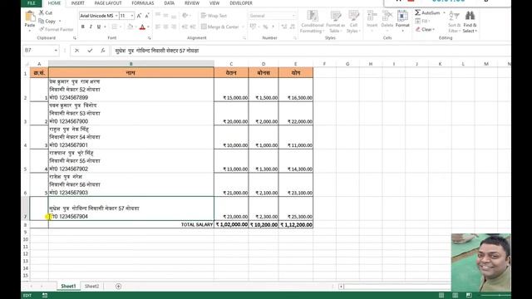
Task: Click the Fill Color bucket swatch
Action: 130,27
